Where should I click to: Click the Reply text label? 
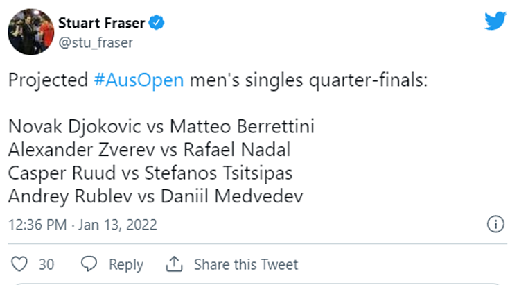click(125, 264)
